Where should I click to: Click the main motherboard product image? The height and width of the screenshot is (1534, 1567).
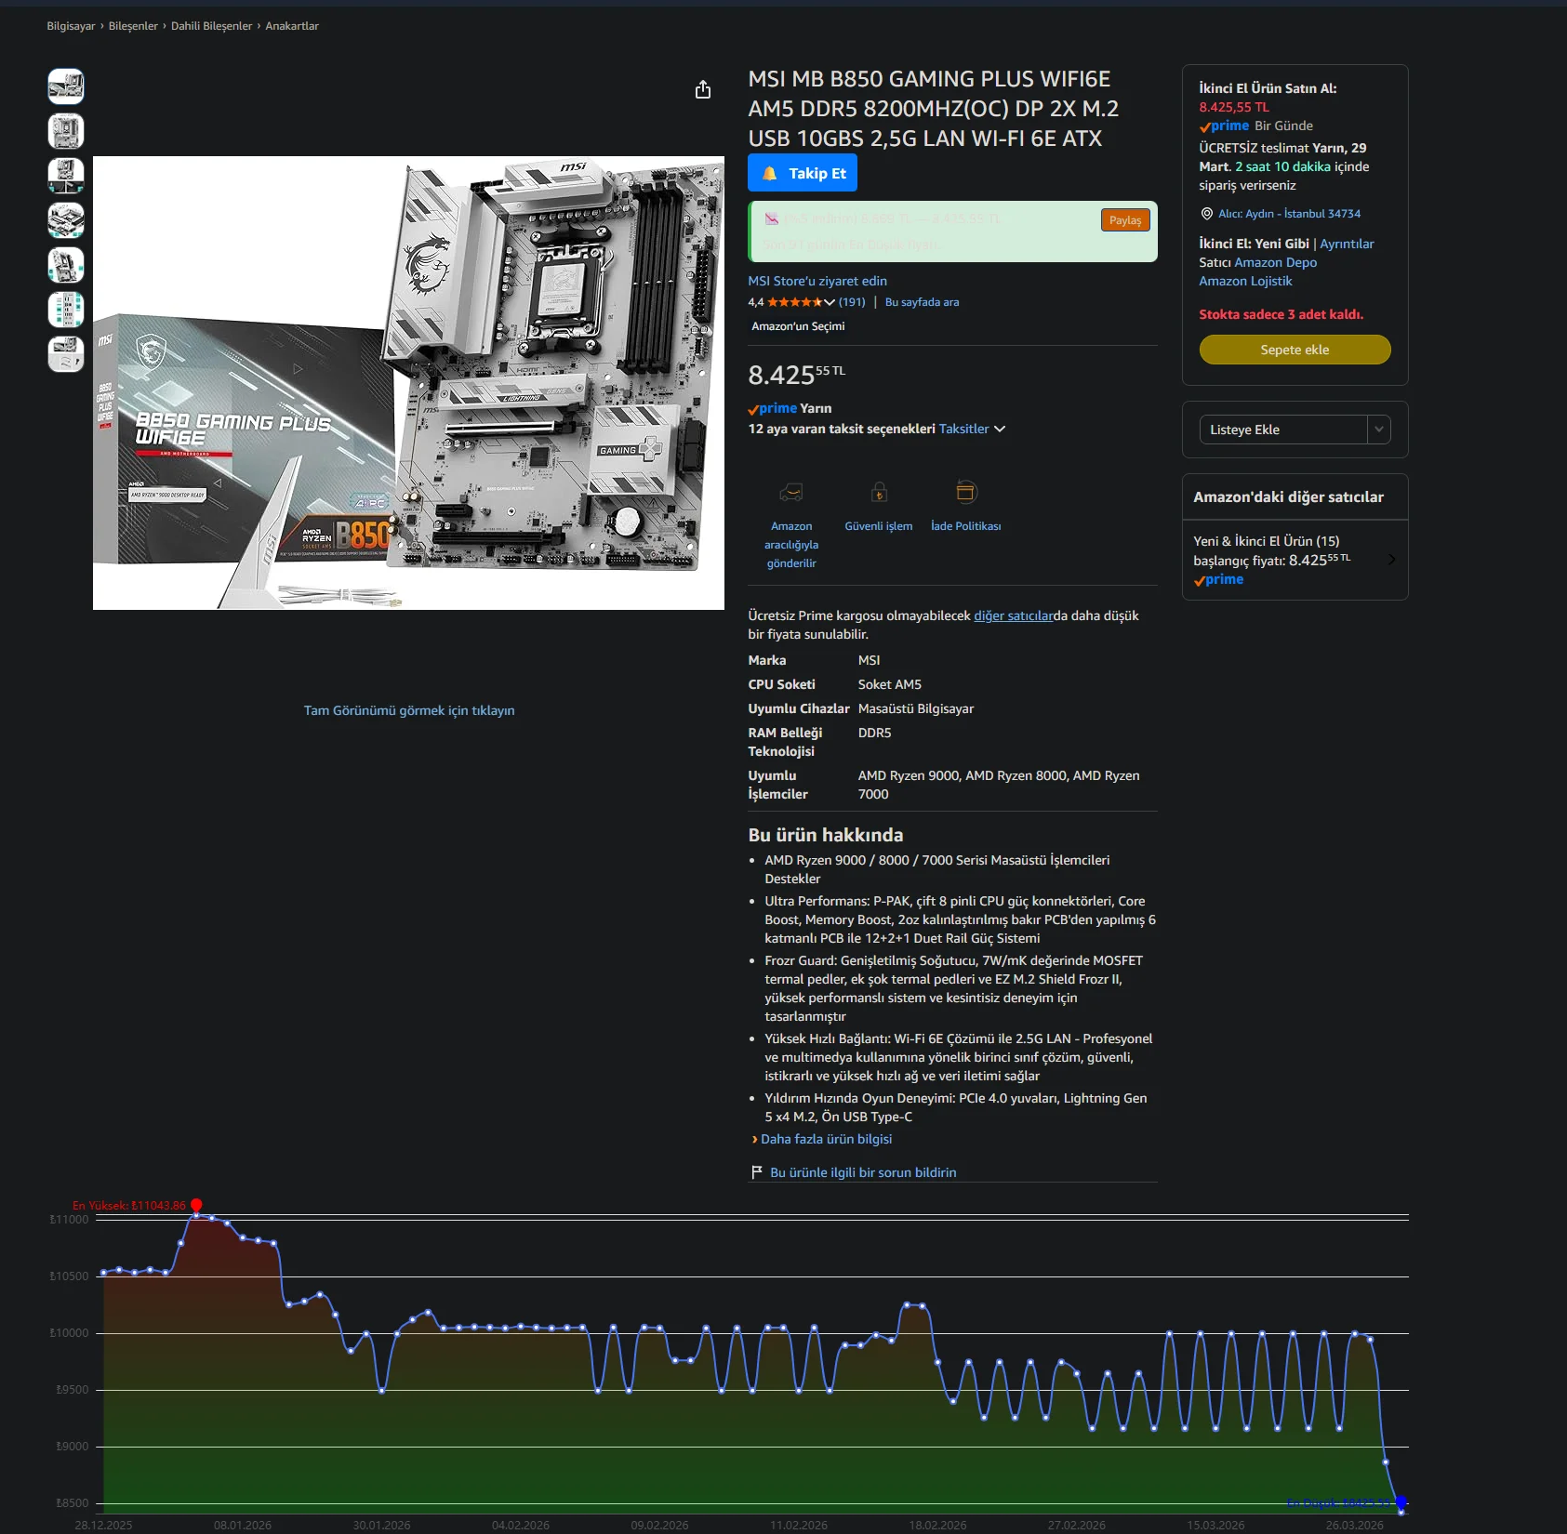pos(409,383)
